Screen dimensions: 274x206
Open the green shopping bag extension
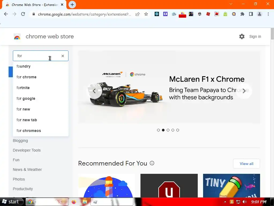[x=225, y=14]
